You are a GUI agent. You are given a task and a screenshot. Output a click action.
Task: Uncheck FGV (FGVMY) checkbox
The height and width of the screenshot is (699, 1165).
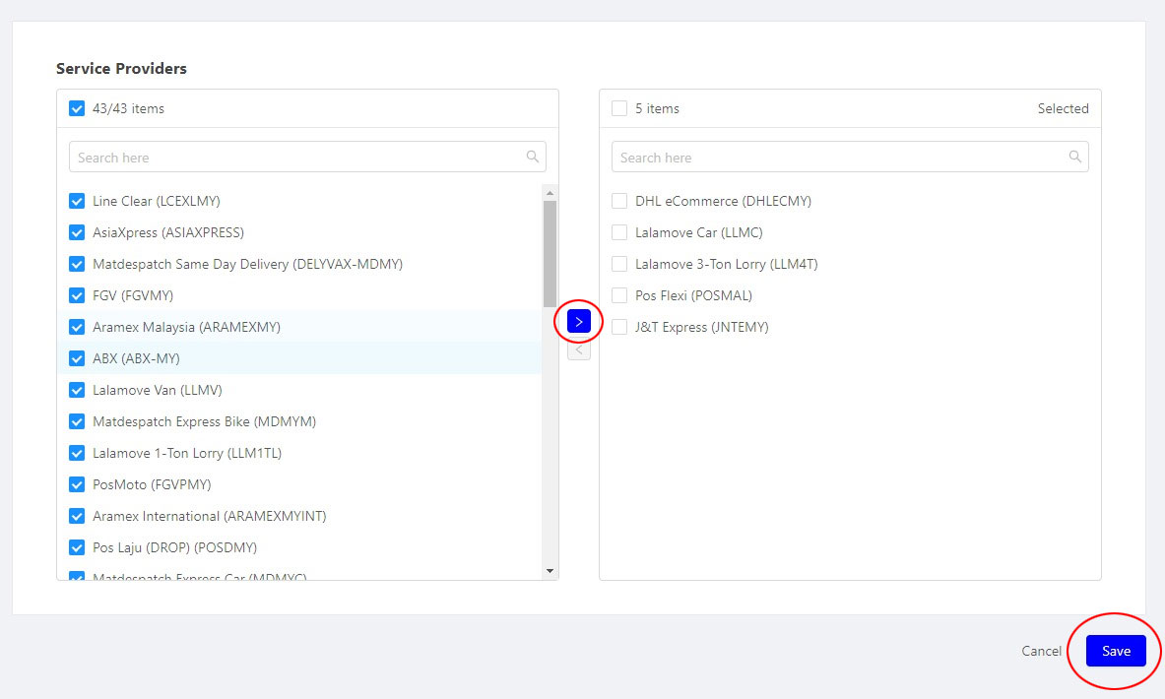(x=77, y=295)
